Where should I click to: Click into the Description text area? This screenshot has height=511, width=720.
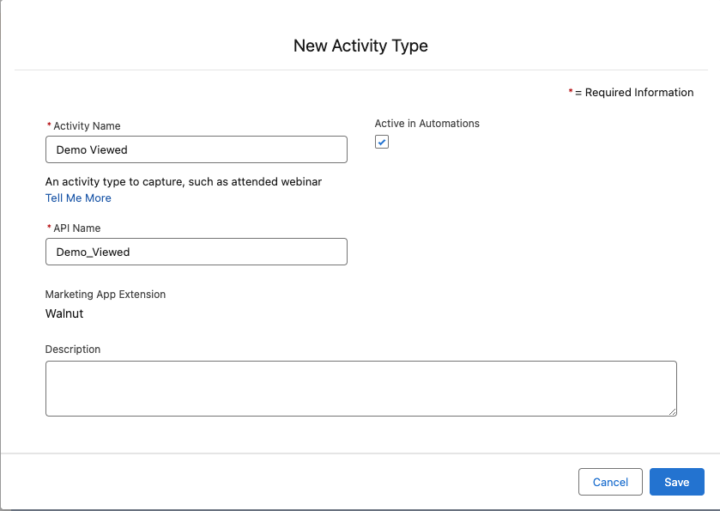click(x=361, y=388)
